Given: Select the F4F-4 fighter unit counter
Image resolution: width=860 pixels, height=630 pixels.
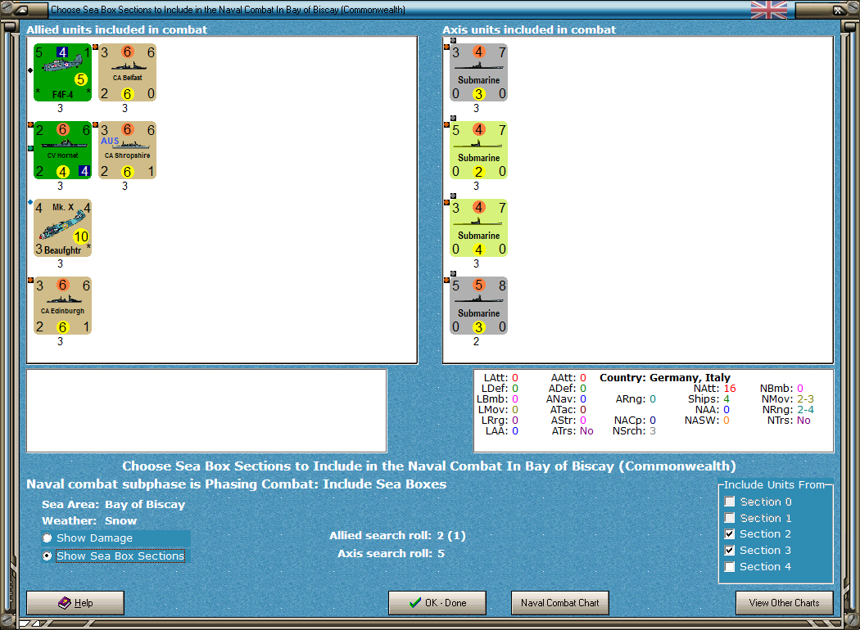Looking at the screenshot, I should tap(62, 72).
